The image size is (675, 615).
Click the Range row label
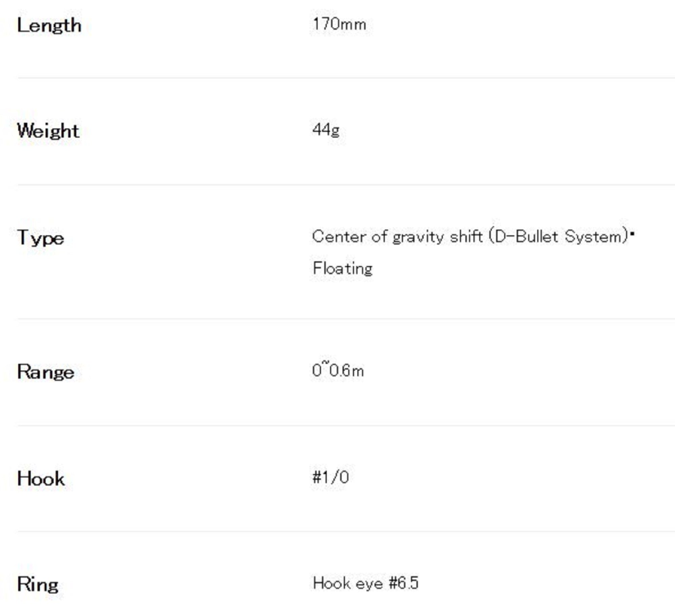pyautogui.click(x=46, y=372)
